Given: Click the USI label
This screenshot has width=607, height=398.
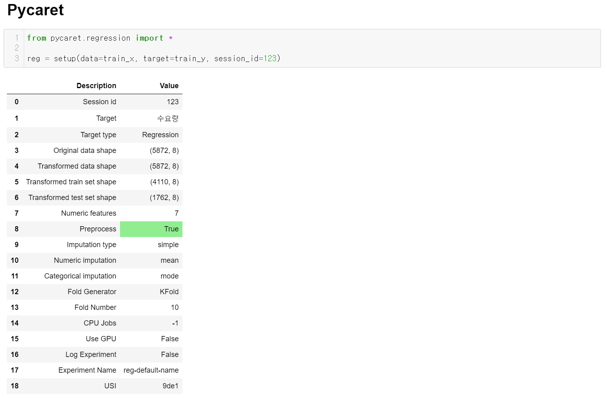Looking at the screenshot, I should 110,386.
